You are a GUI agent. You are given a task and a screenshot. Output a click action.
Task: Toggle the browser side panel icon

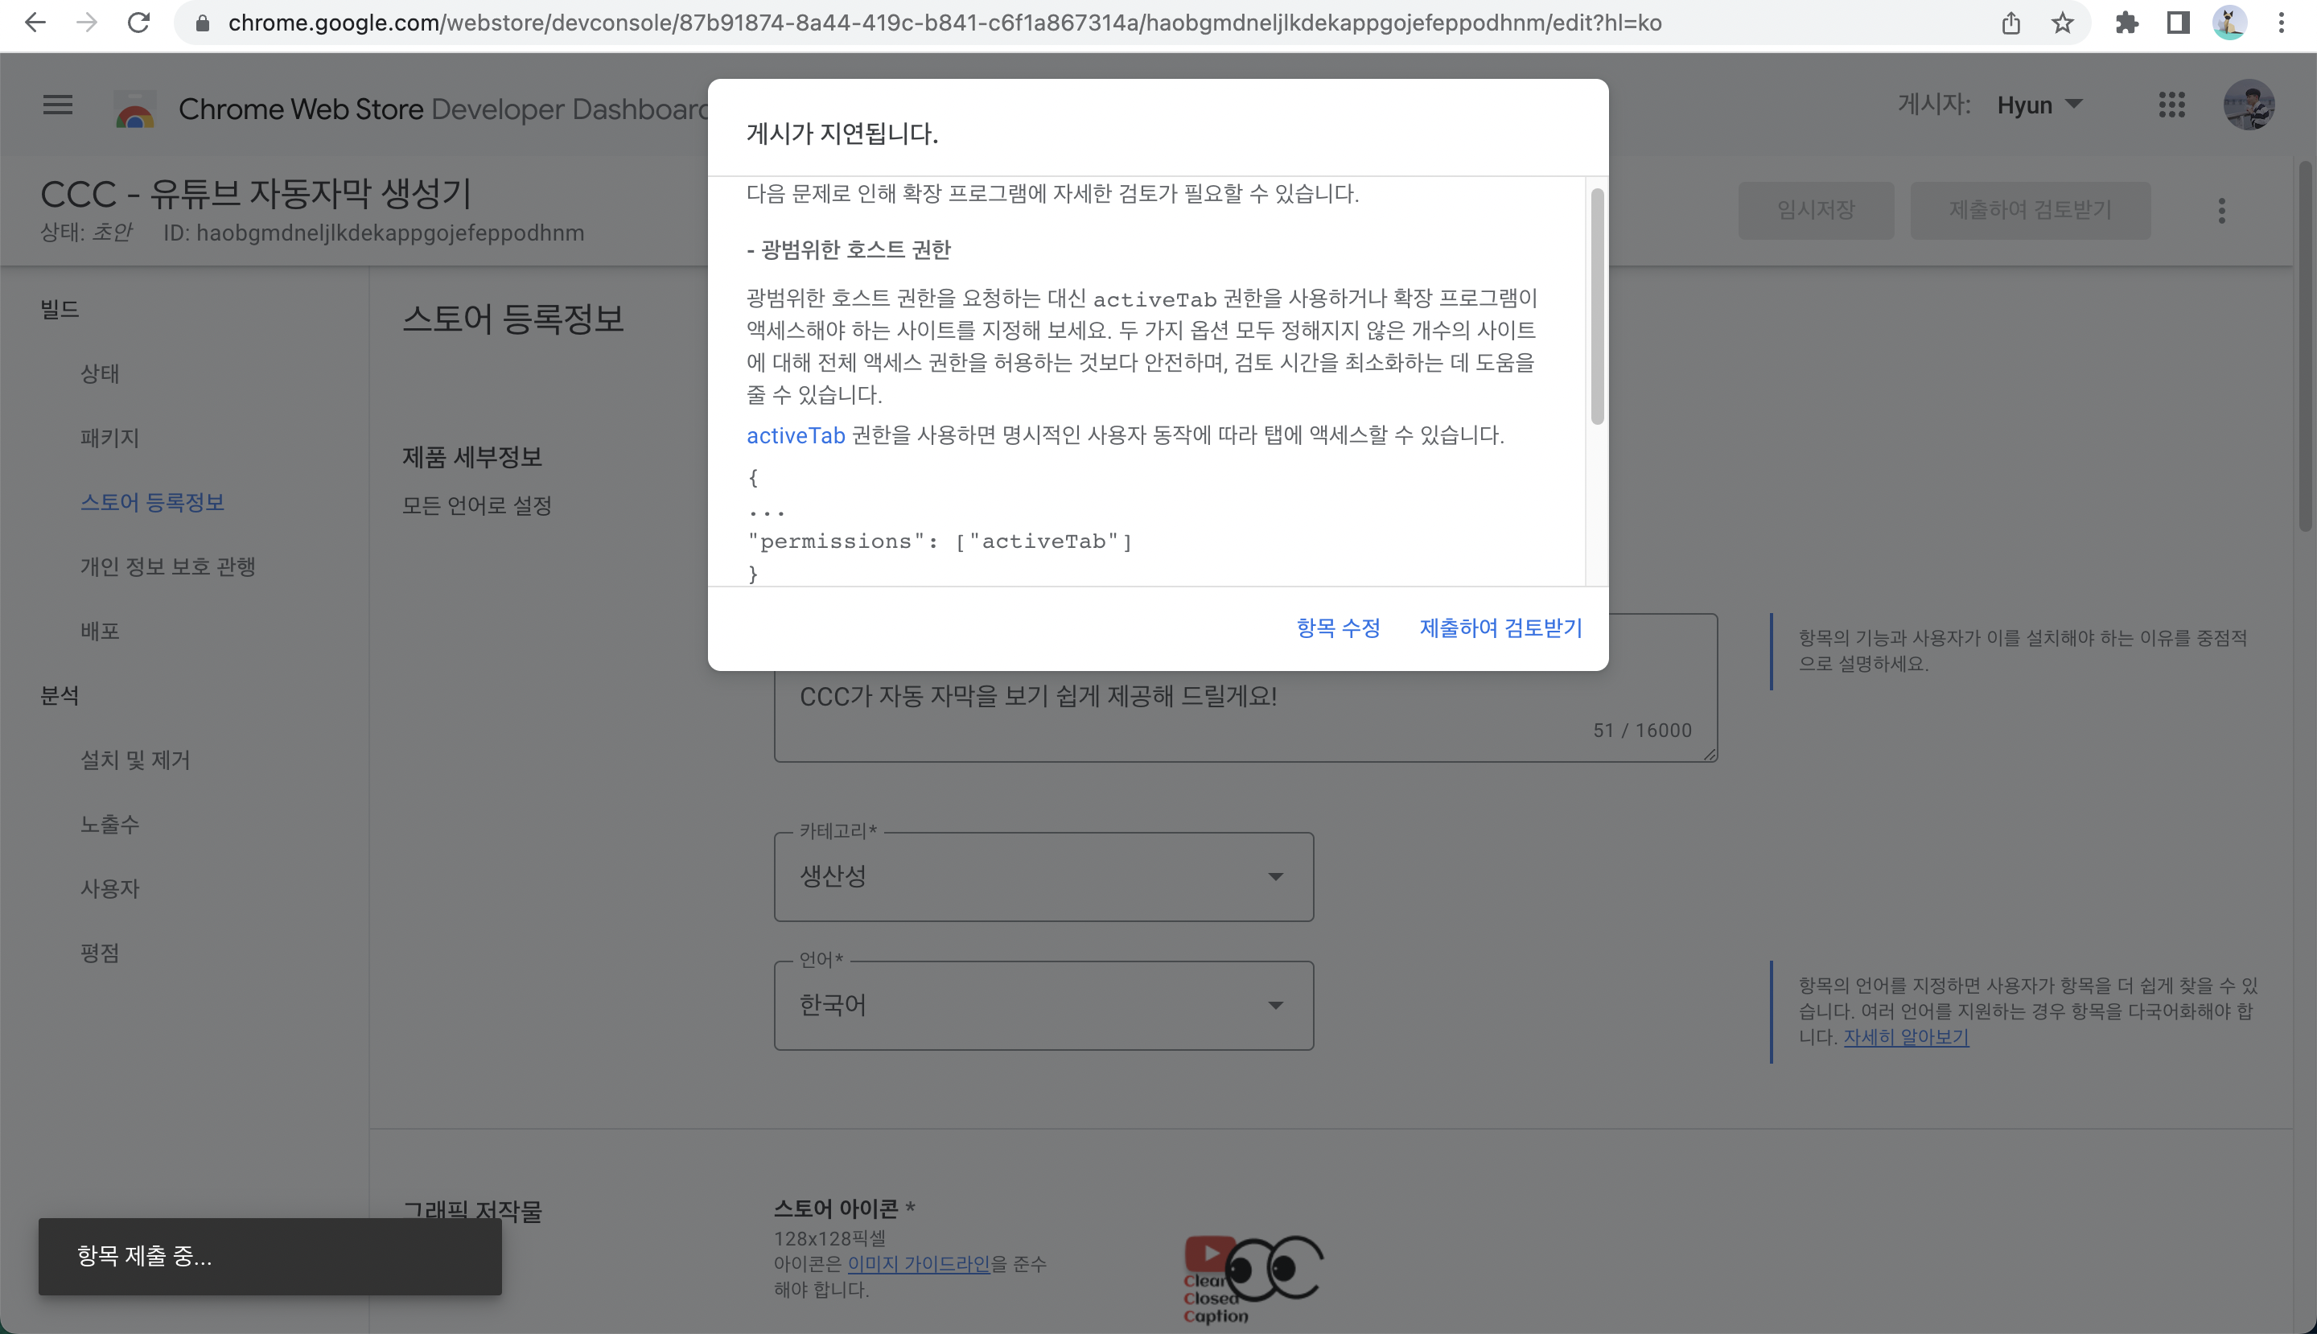(2178, 23)
